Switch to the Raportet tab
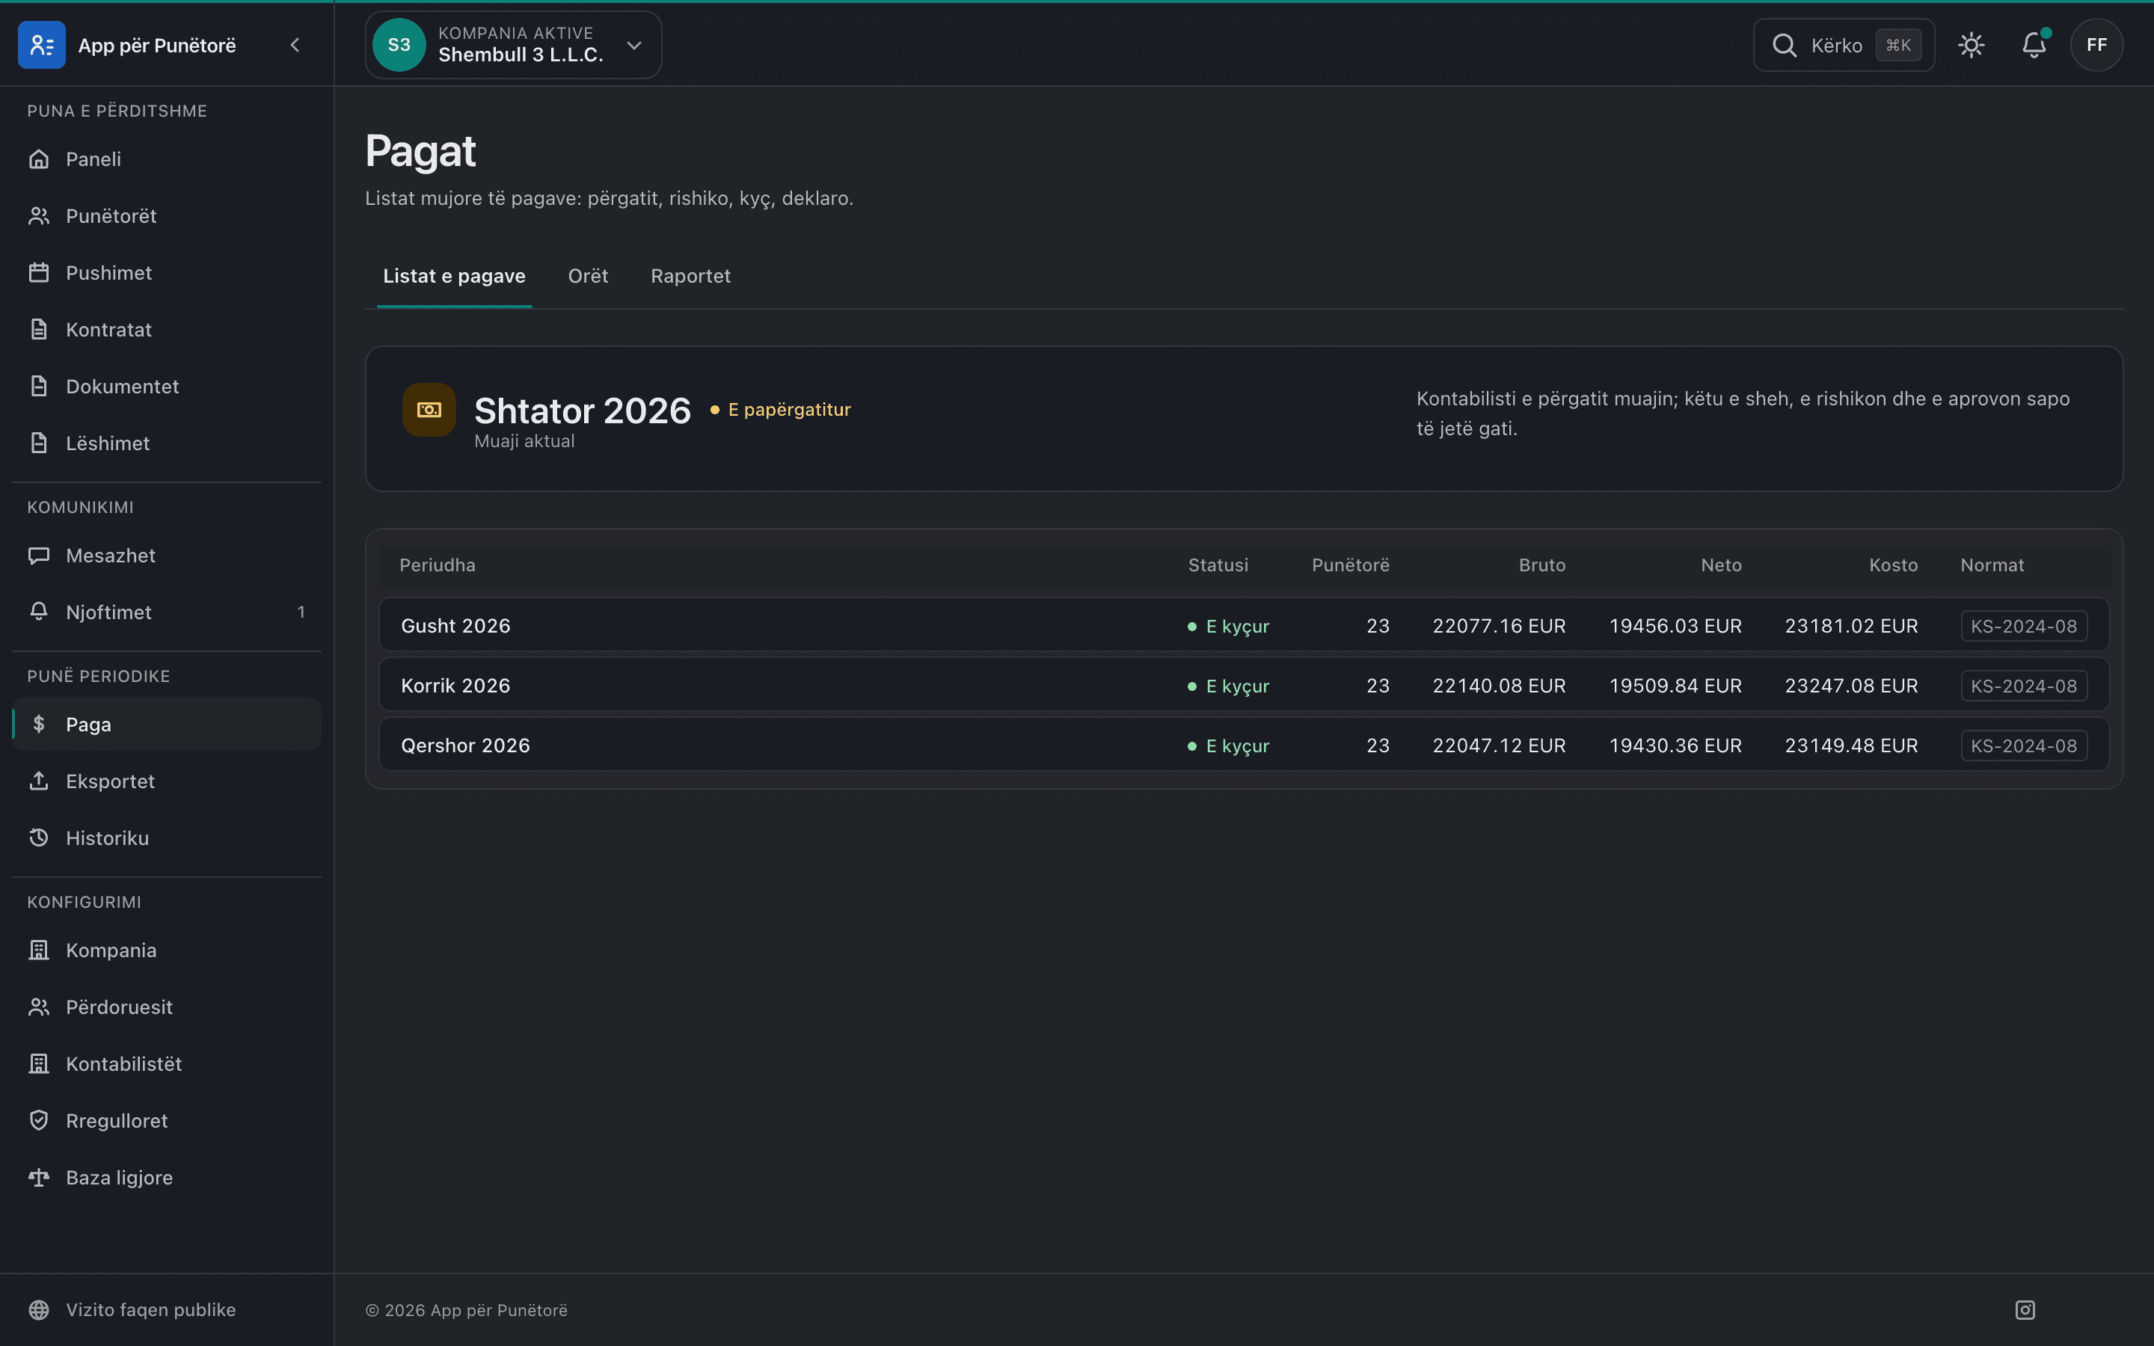Image resolution: width=2154 pixels, height=1346 pixels. tap(691, 276)
